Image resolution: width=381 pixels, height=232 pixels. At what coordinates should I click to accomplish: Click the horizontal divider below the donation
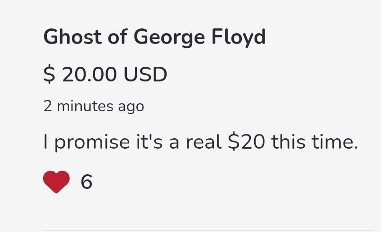pyautogui.click(x=208, y=230)
